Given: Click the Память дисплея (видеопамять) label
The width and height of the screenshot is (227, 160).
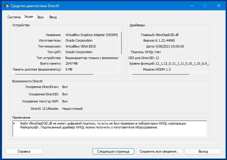Looking at the screenshot, I should [x=37, y=70].
